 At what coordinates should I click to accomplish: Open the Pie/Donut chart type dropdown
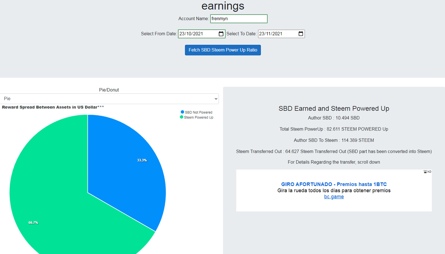[x=109, y=99]
